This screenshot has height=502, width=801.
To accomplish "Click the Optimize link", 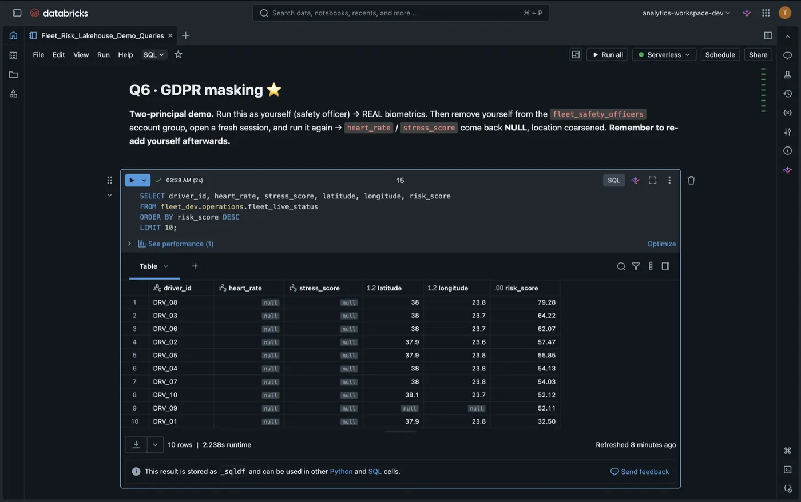I will 661,244.
